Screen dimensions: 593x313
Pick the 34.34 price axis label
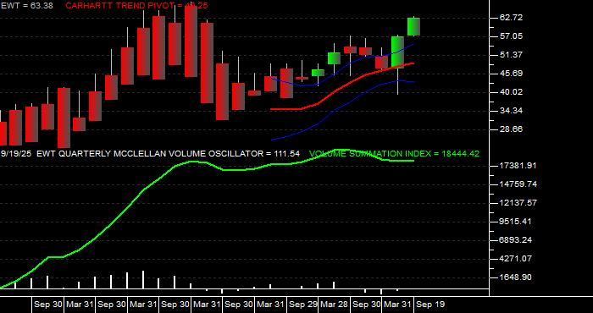pos(511,111)
